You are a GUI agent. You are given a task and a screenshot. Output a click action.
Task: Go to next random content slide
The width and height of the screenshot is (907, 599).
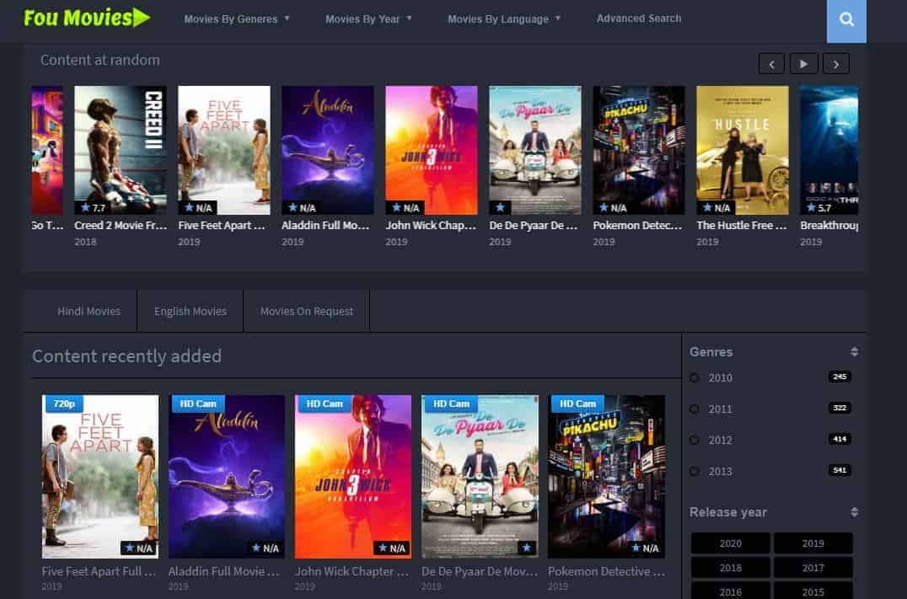[x=836, y=63]
